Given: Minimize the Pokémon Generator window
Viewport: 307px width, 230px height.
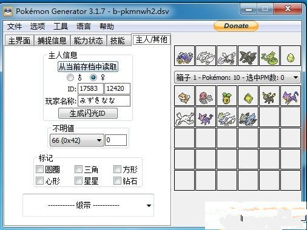Looking at the screenshot, I should [249, 9].
